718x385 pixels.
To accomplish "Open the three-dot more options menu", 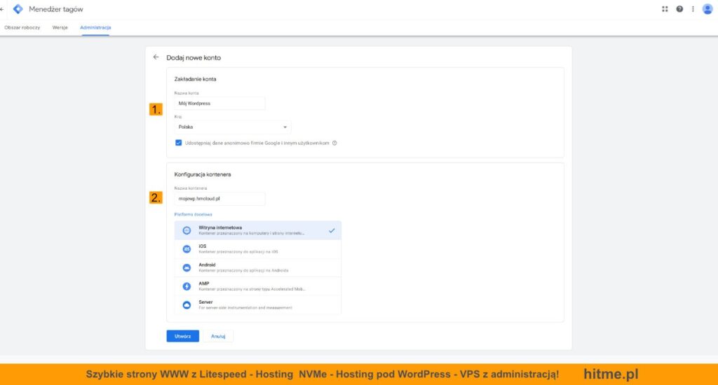I will coord(693,9).
